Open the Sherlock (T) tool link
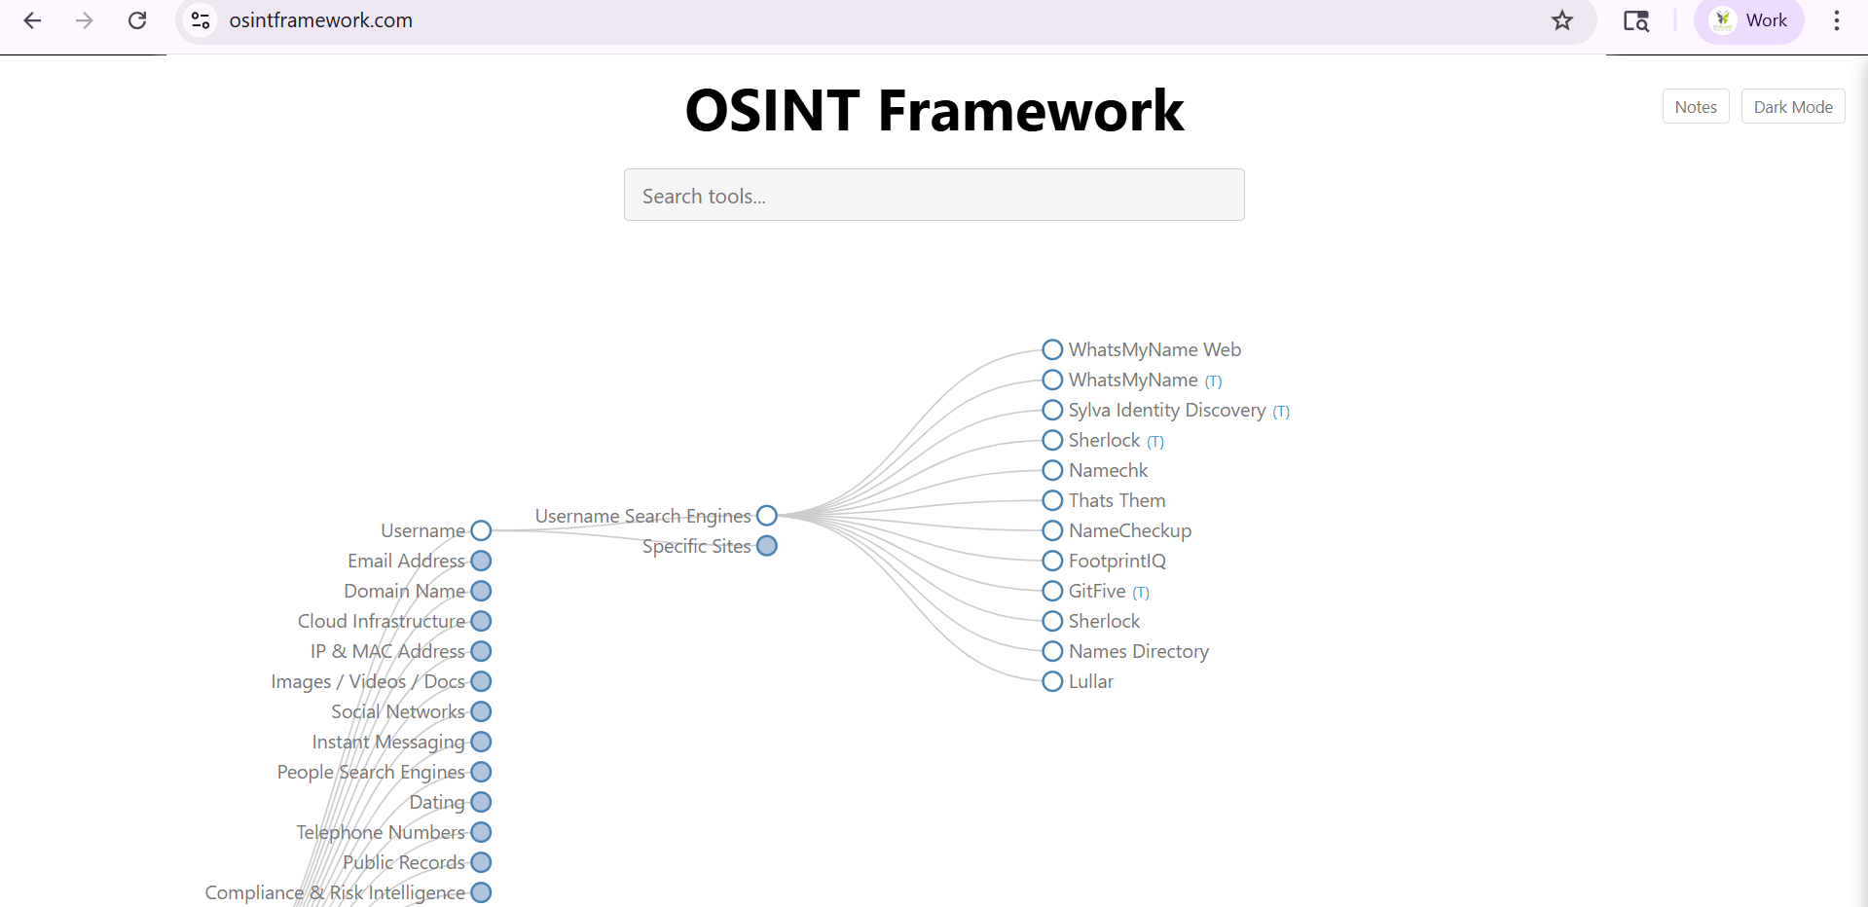Viewport: 1868px width, 907px height. click(x=1116, y=440)
